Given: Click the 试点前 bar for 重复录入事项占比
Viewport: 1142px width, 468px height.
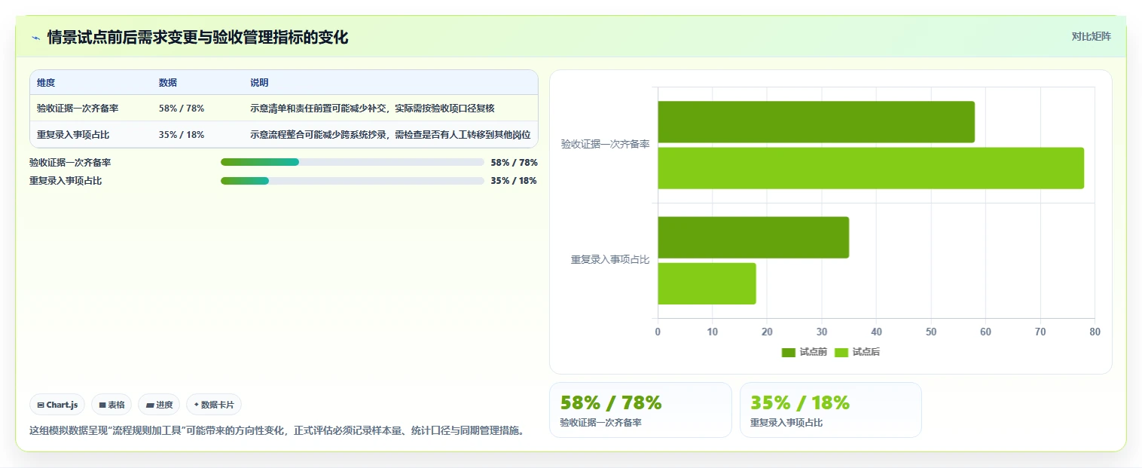Looking at the screenshot, I should pos(753,237).
